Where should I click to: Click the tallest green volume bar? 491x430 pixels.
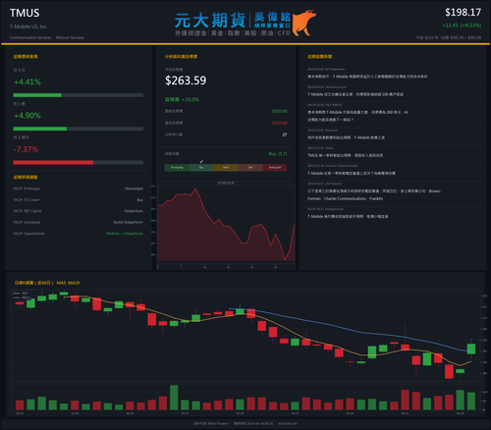click(x=174, y=398)
